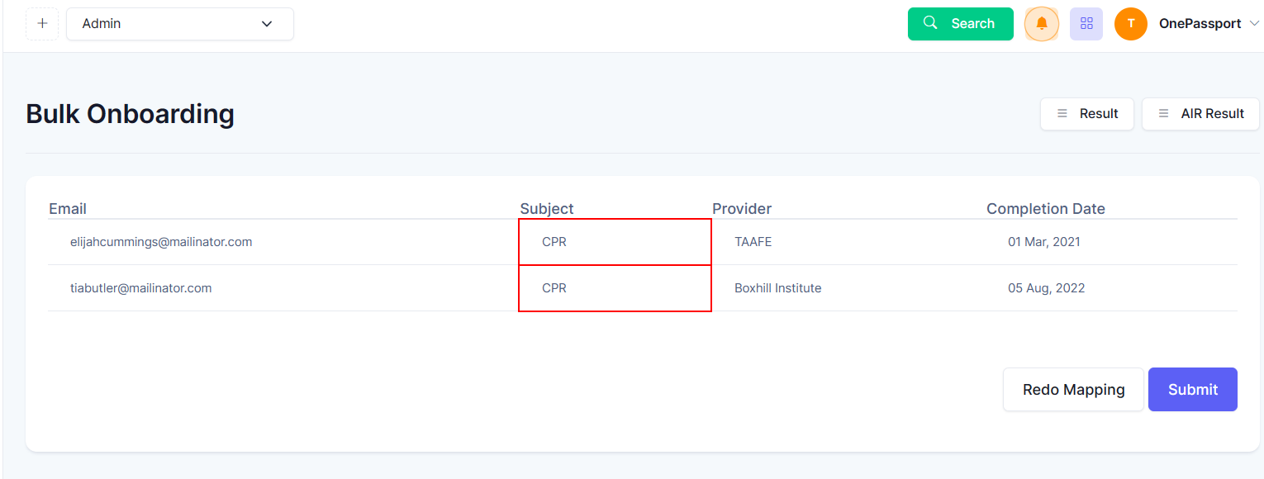Click the 05 Aug, 2022 completion date
Screen dimensions: 1264x479
[x=1047, y=288]
